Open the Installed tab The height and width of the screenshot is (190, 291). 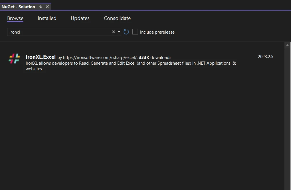pos(47,18)
